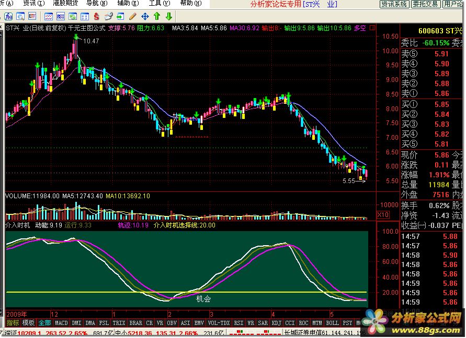Click the 中小 index in status bar
This screenshot has width=466, height=338.
[x=121, y=333]
